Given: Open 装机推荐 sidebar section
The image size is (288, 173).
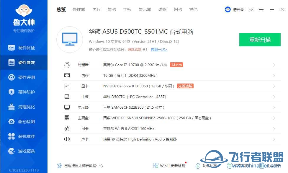Looking at the screenshot, I should (24, 136).
